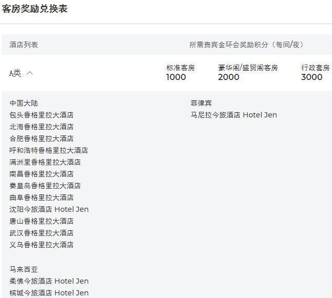Open 呼和浩特香格里拉大酒店 hotel entry
Viewport: 332px width, 298px height.
coord(49,150)
